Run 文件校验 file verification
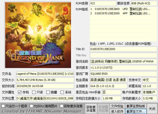 click(x=117, y=106)
